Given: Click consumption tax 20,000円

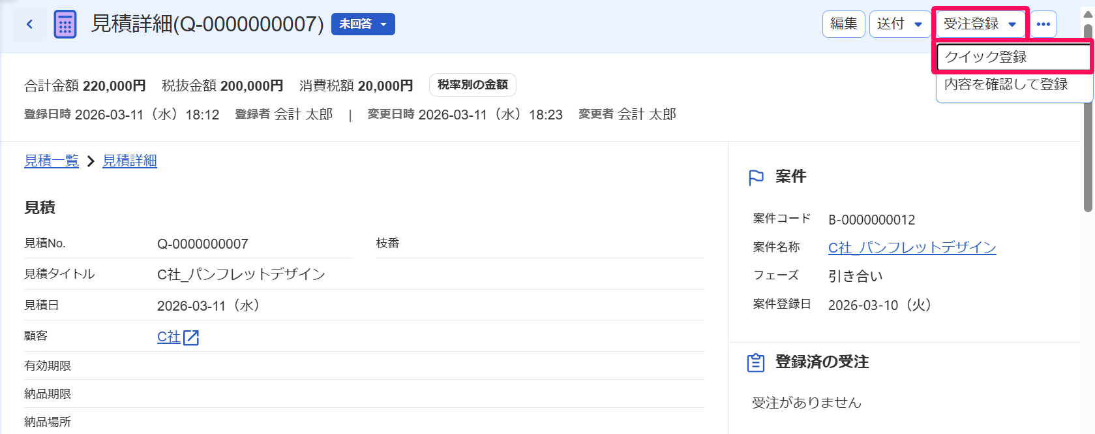Looking at the screenshot, I should pyautogui.click(x=385, y=85).
